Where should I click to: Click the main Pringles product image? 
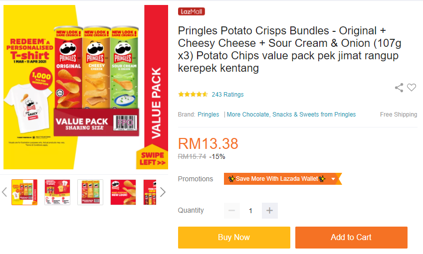pyautogui.click(x=86, y=87)
